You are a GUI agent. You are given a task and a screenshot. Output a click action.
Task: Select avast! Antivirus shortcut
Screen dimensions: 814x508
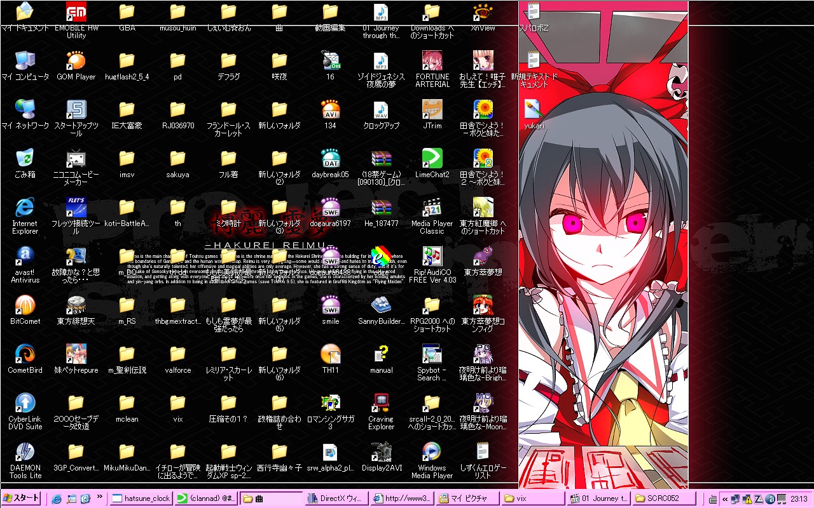point(25,256)
